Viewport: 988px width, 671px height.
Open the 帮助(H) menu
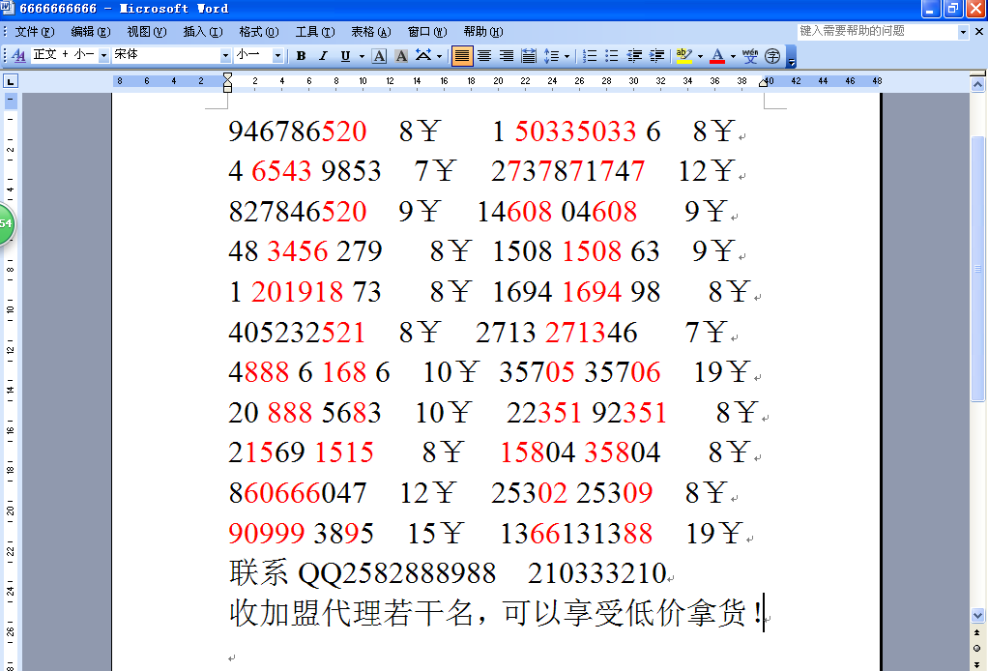tap(483, 32)
